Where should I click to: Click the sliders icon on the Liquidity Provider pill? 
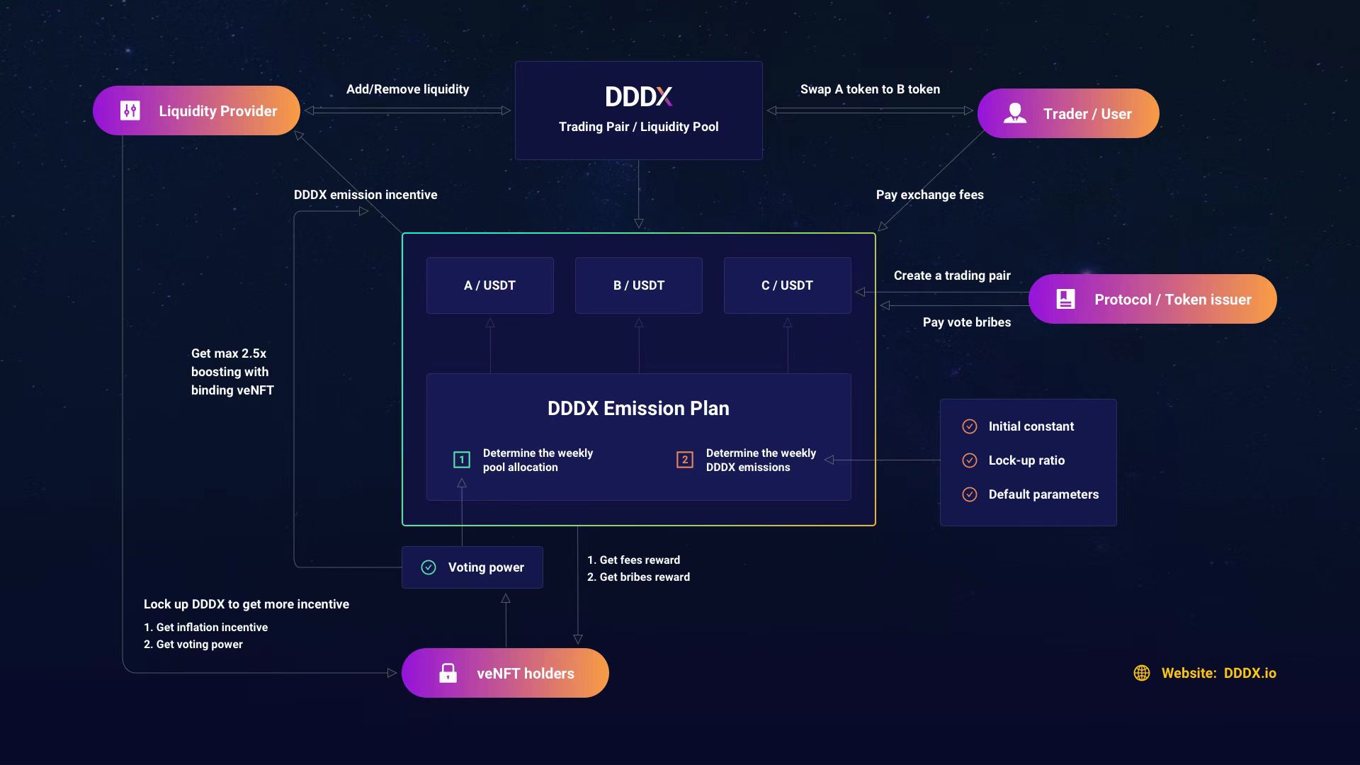(x=130, y=110)
